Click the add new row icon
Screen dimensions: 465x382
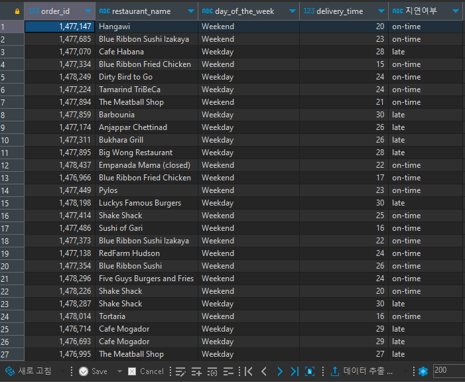pos(196,371)
